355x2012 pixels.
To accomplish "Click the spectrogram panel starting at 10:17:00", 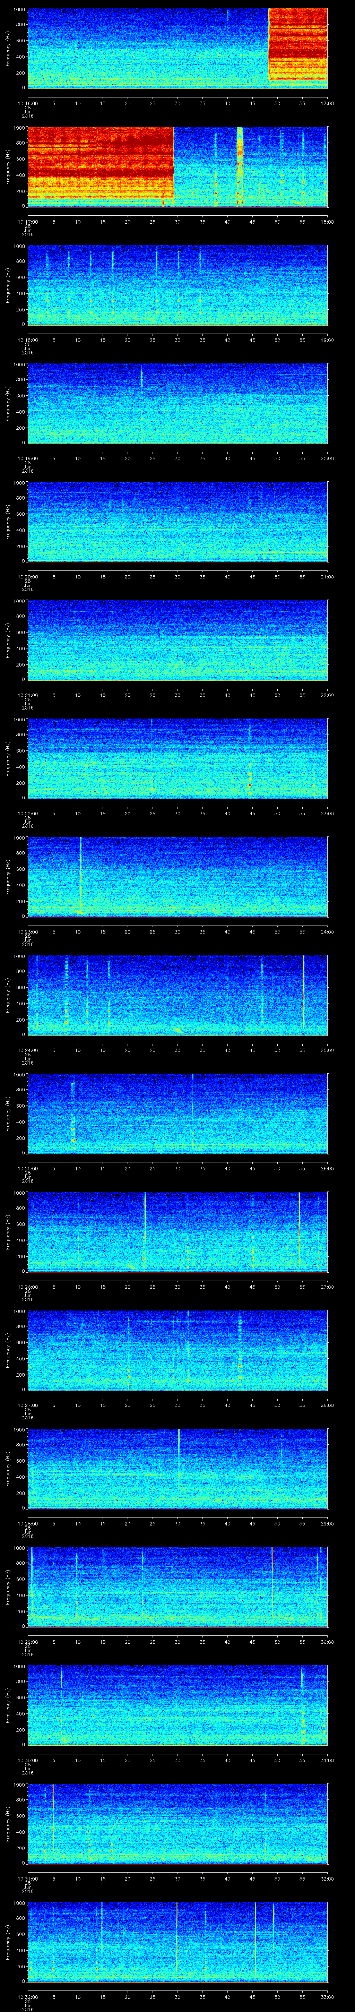I will pyautogui.click(x=177, y=166).
